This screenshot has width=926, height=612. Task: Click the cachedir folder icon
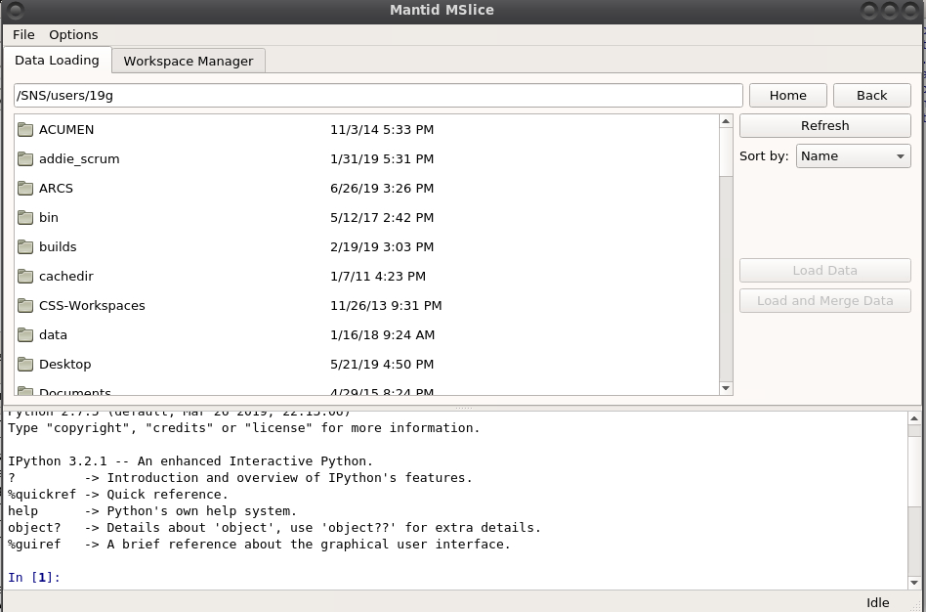pos(25,276)
